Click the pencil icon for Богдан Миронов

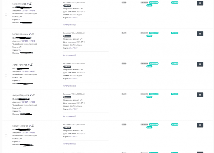click(x=30, y=126)
